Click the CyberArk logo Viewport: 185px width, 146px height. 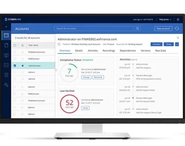point(13,19)
